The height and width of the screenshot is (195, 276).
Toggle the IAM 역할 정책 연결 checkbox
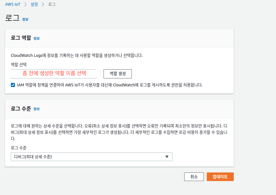coord(13,85)
